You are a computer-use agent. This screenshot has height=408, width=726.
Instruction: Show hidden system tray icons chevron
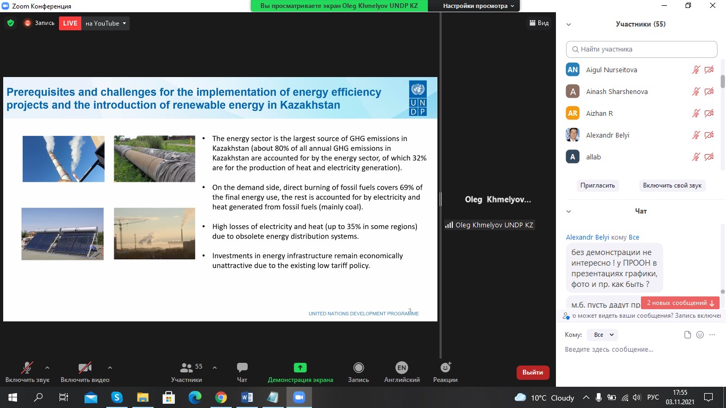[586, 397]
